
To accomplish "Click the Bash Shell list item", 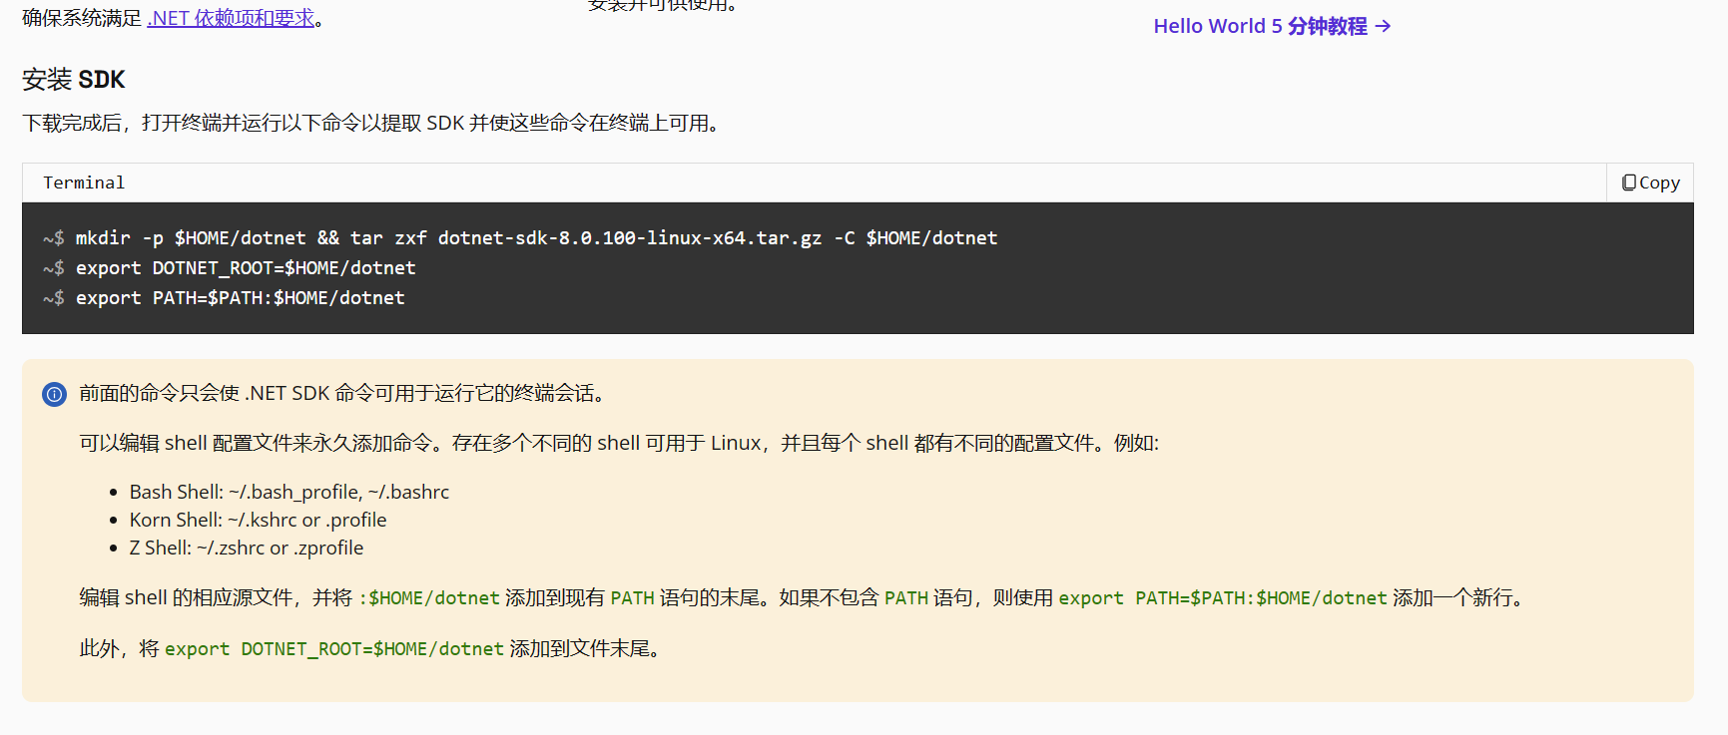I will point(289,492).
